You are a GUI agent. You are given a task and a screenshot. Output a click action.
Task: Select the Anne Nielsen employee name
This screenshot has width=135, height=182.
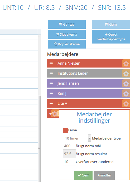click(69, 63)
